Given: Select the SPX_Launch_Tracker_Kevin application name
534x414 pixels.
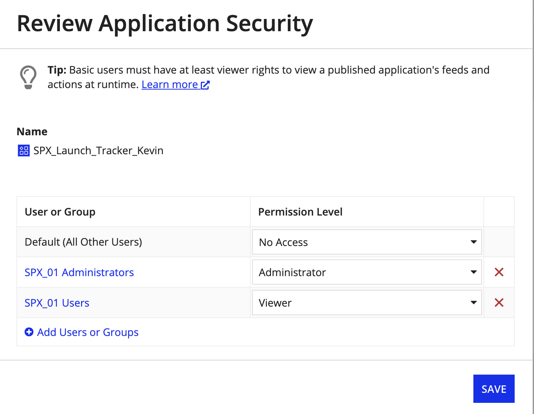Looking at the screenshot, I should click(99, 151).
